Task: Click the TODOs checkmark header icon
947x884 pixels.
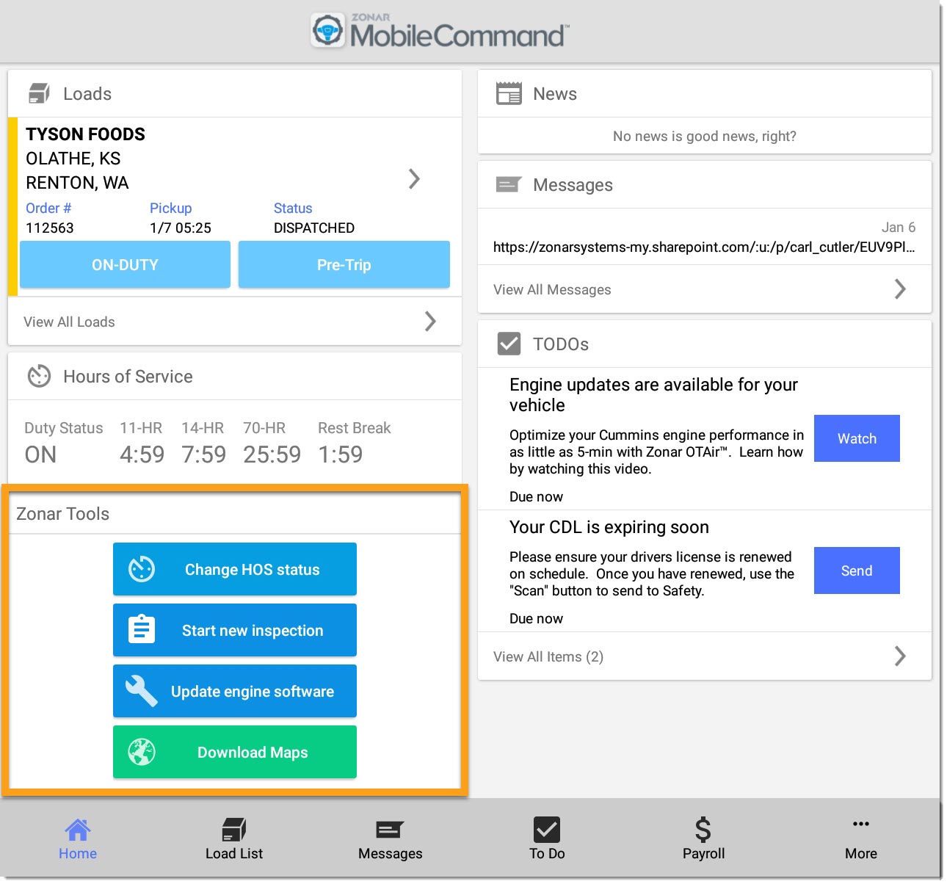Action: coord(509,344)
